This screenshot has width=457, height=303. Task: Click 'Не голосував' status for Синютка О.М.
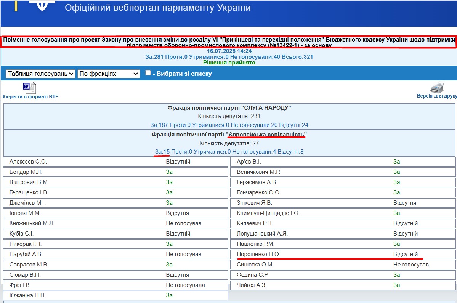coord(411,265)
